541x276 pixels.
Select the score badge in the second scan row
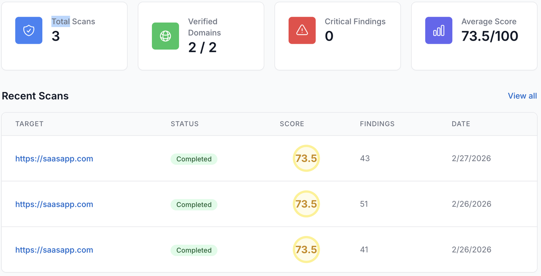pyautogui.click(x=306, y=204)
